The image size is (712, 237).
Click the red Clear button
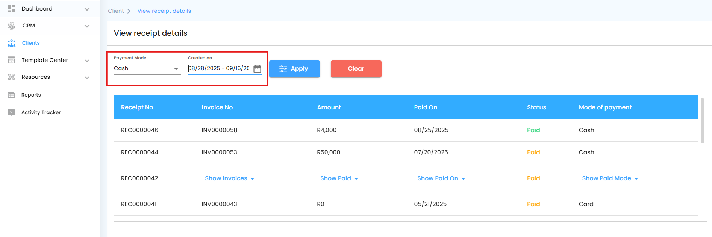tap(356, 69)
